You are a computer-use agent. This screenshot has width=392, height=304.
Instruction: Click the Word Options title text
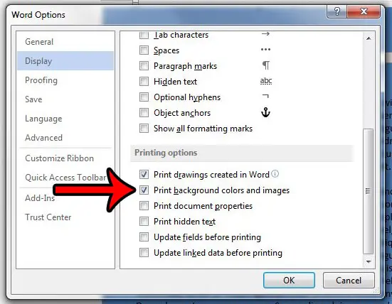[38, 15]
